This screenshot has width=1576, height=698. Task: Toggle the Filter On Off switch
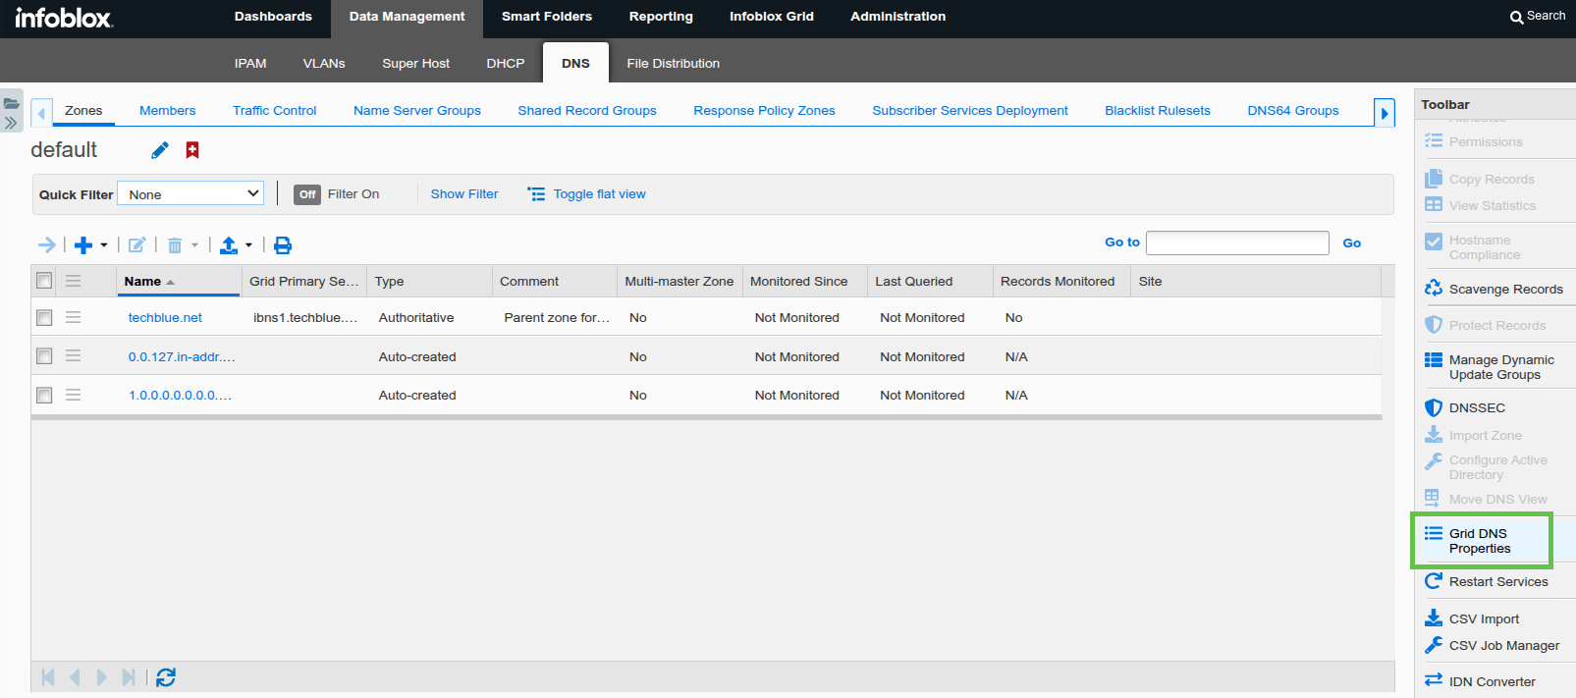[307, 194]
